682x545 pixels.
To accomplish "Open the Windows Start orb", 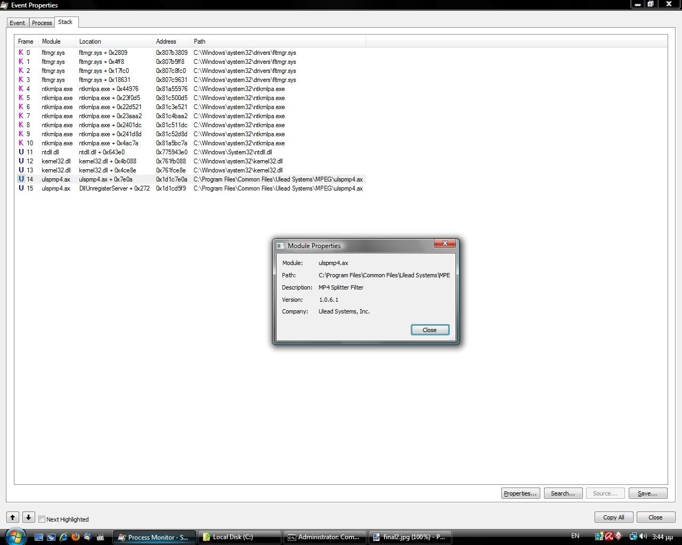I will pyautogui.click(x=14, y=536).
